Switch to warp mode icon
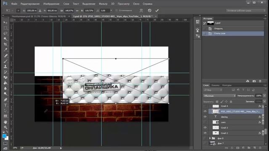Image resolution: width=269 pixels, height=151 pixels. point(141,10)
